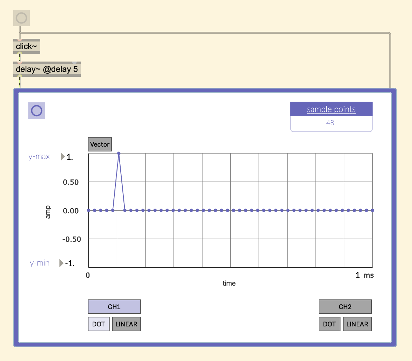Click the purple bang button inside the scope panel
This screenshot has height=361, width=412.
(x=37, y=110)
